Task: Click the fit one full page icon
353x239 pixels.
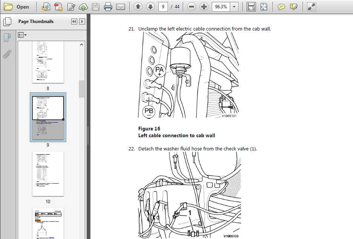Action: pos(264,7)
